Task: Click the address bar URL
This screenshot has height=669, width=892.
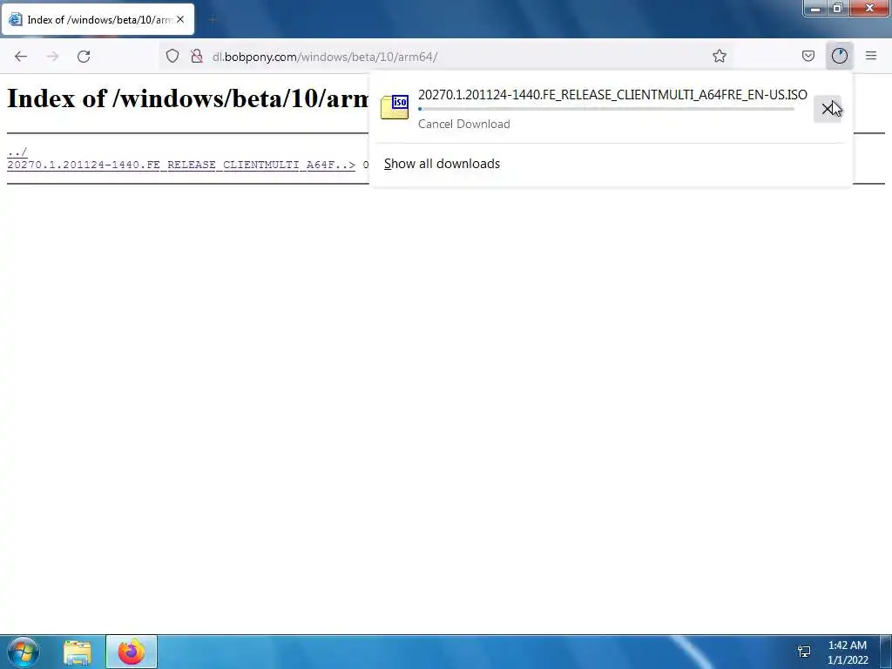Action: (325, 57)
